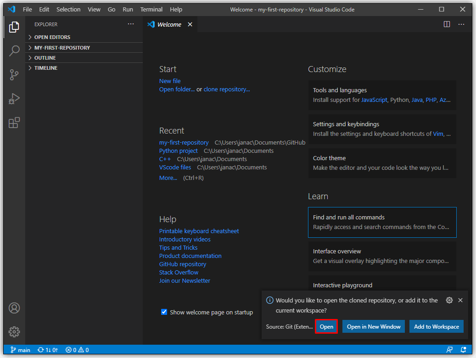Open Stack Overflow link
The image size is (476, 358).
point(179,272)
